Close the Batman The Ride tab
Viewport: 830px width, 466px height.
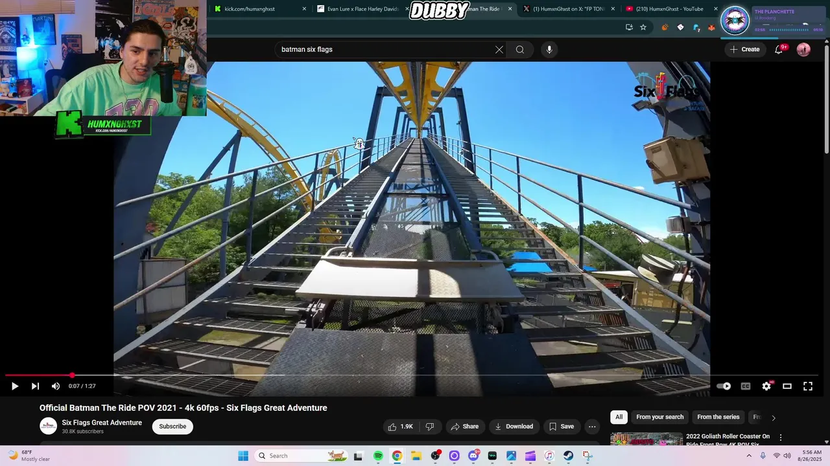pos(510,9)
